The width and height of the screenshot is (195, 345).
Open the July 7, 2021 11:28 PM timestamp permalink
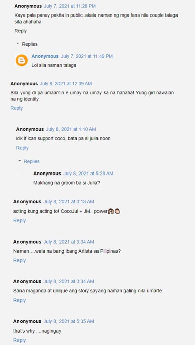(x=70, y=6)
